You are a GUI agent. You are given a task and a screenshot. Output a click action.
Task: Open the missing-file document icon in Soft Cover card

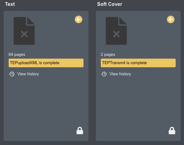click(x=116, y=31)
